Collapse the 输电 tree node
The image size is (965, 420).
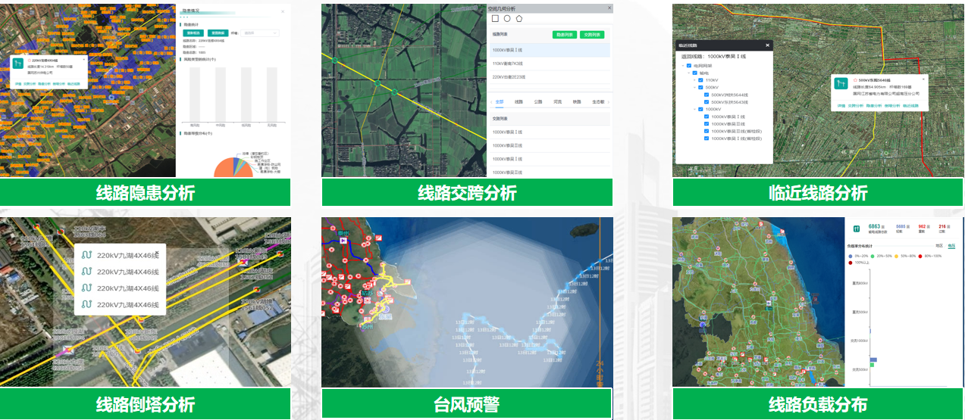(x=688, y=73)
